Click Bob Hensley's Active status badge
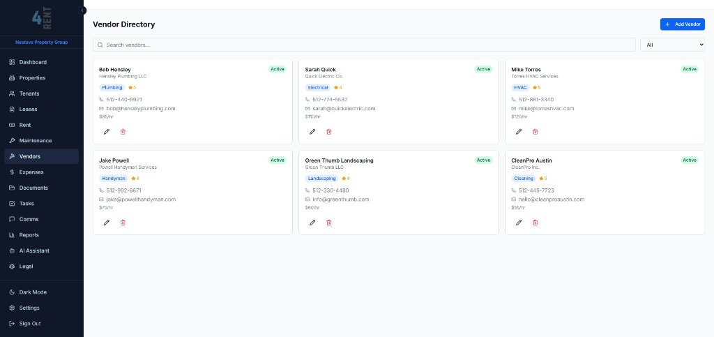The height and width of the screenshot is (337, 714). point(278,69)
